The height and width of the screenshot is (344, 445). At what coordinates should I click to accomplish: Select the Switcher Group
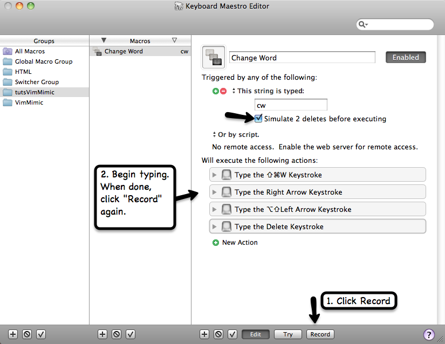tap(45, 82)
